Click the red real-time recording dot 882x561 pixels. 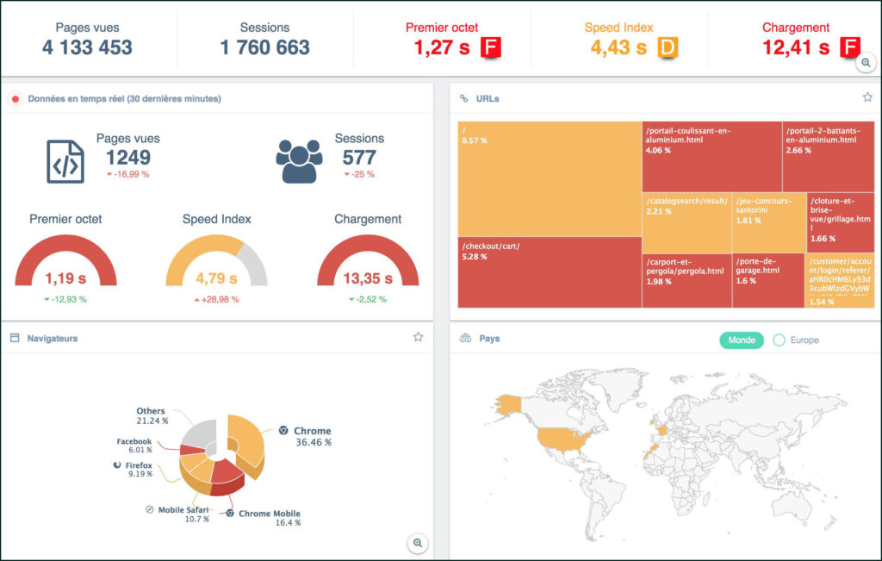pos(16,99)
